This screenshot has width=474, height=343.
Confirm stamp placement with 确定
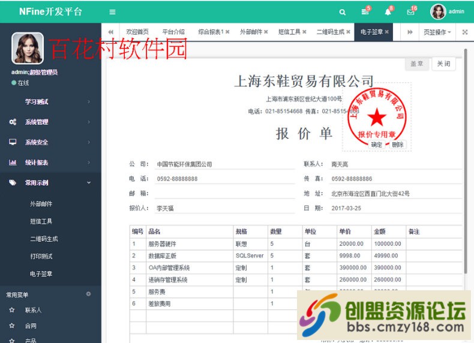(x=376, y=145)
